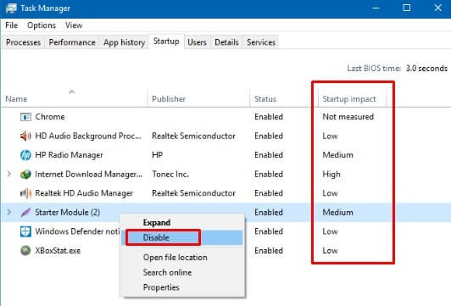The image size is (451, 306).
Task: Expand the Starter Module (2) group chevron
Action: coord(9,212)
